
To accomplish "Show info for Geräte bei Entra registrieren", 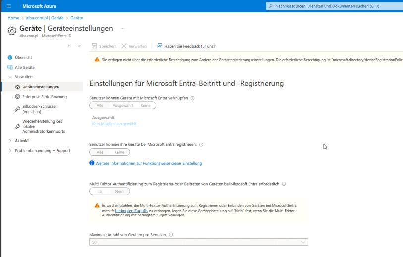I will point(201,144).
